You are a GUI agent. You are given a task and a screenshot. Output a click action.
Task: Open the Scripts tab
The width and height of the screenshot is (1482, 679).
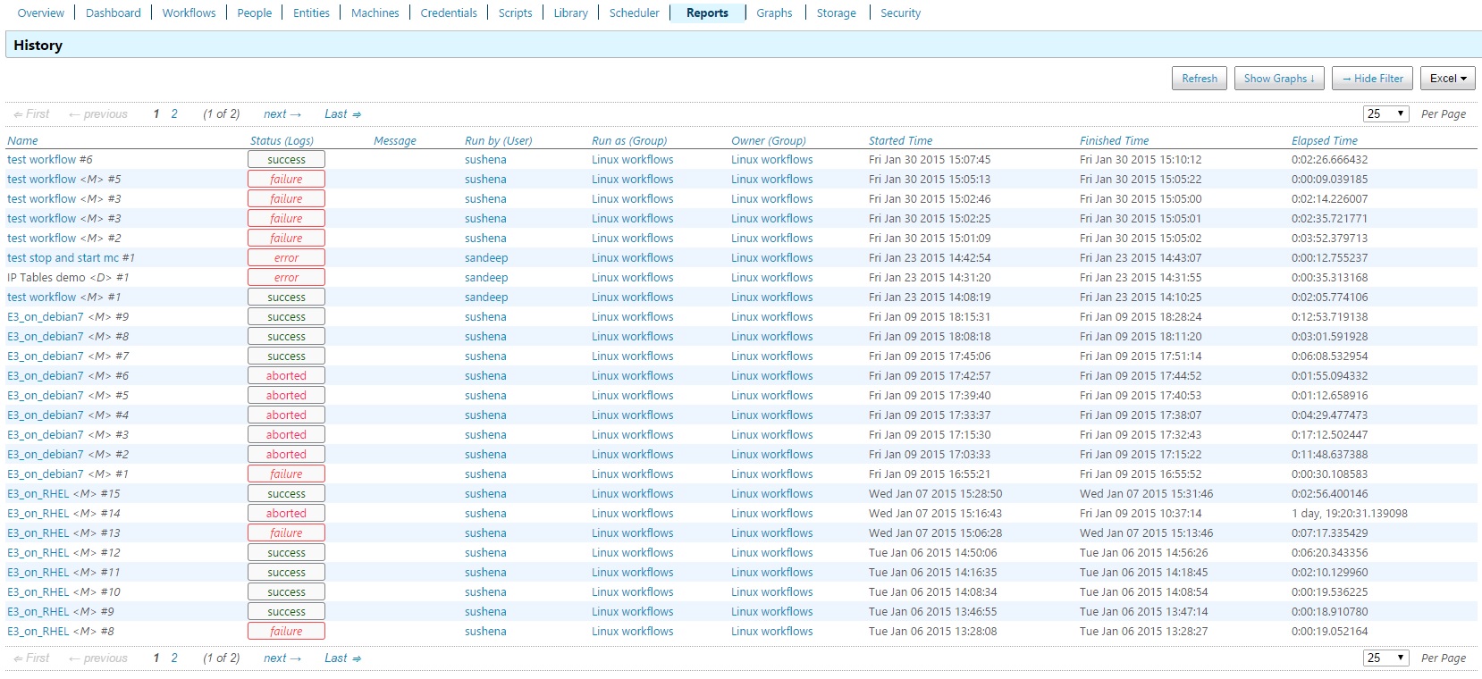[516, 13]
